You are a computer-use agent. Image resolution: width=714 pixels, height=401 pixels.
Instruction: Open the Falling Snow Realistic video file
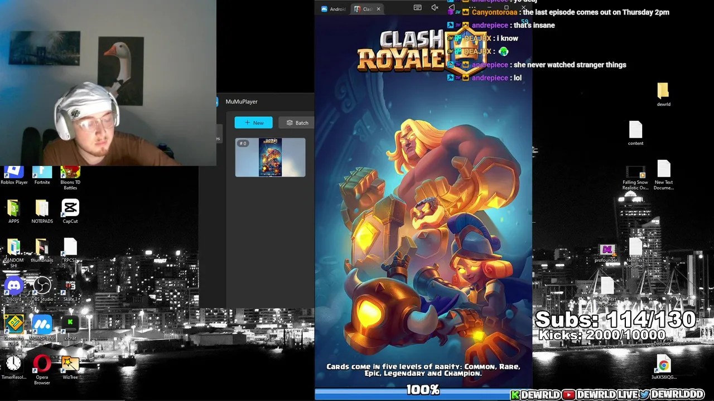coord(635,178)
